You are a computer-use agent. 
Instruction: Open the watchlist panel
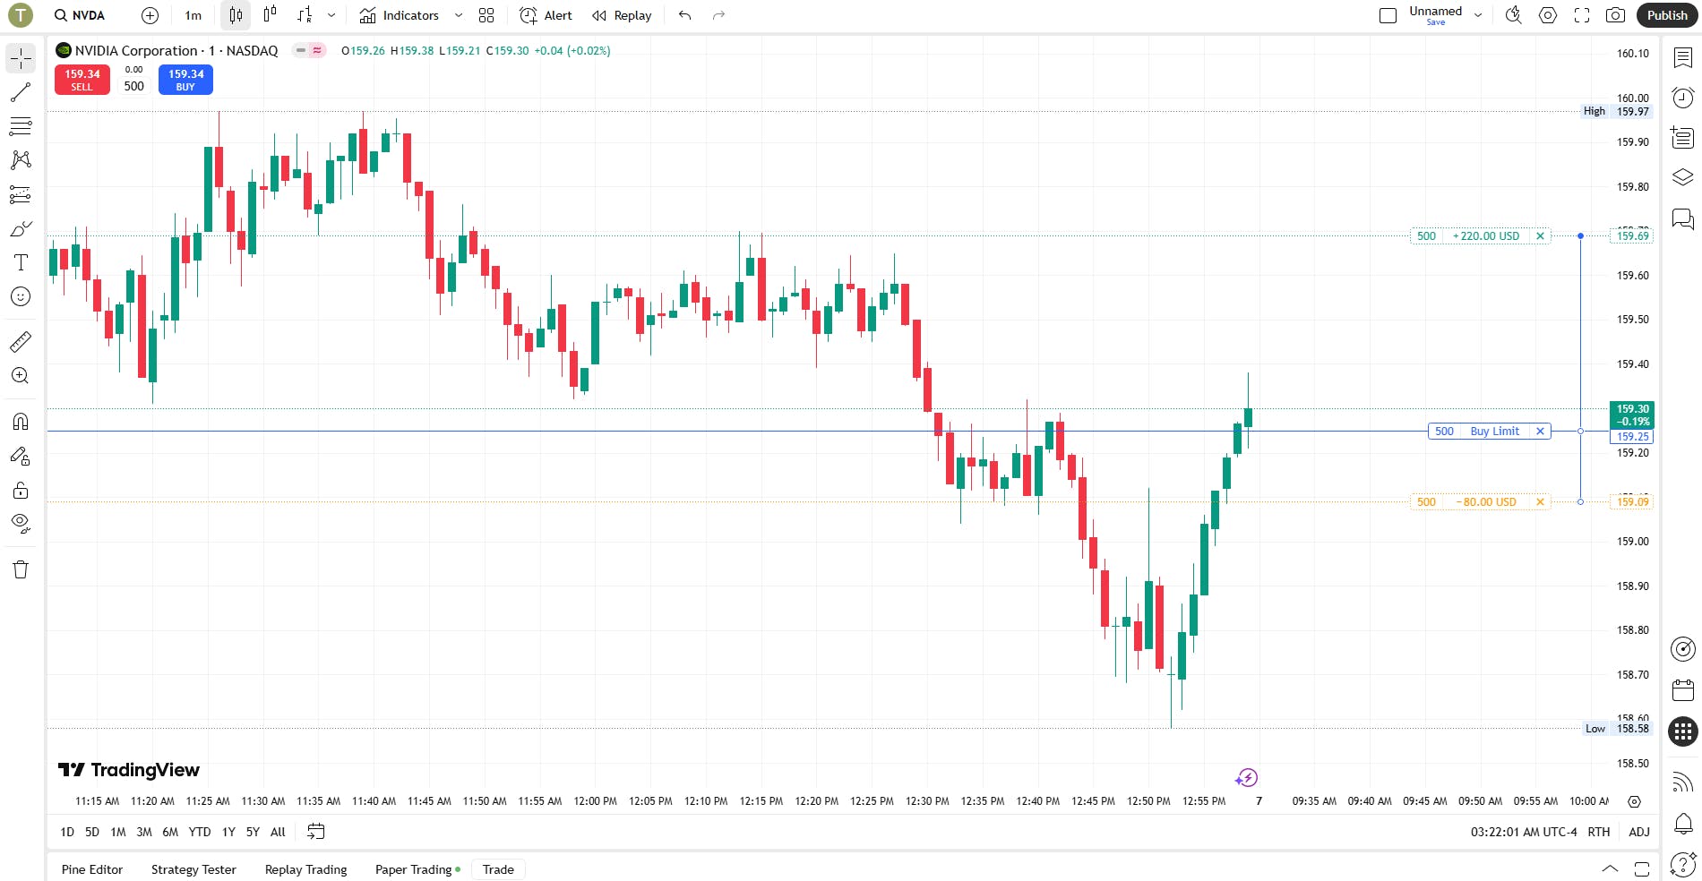point(1683,58)
